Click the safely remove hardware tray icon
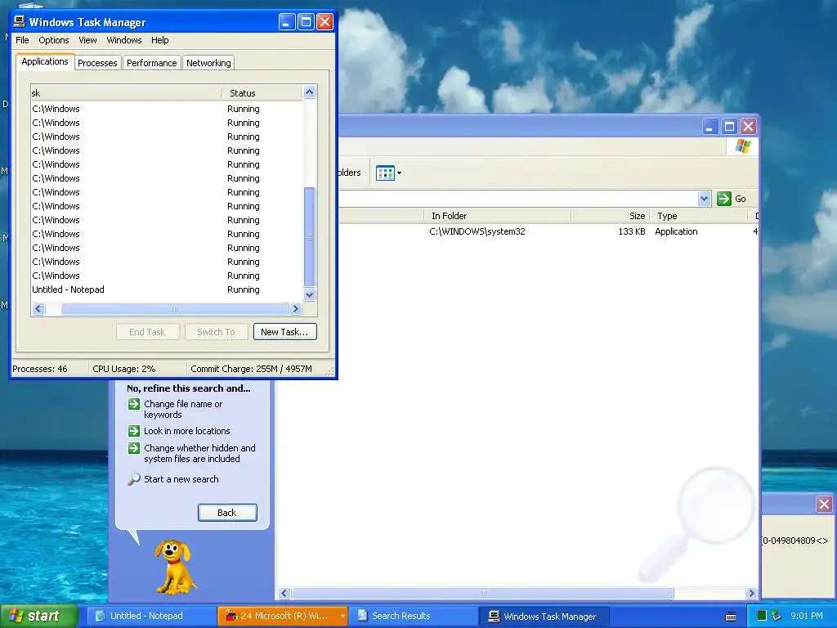Viewport: 837px width, 628px height. 777,616
